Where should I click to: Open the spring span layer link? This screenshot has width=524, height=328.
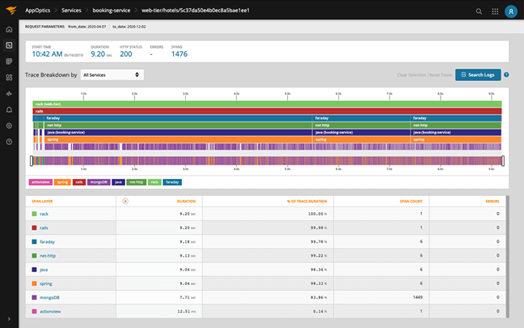point(46,283)
